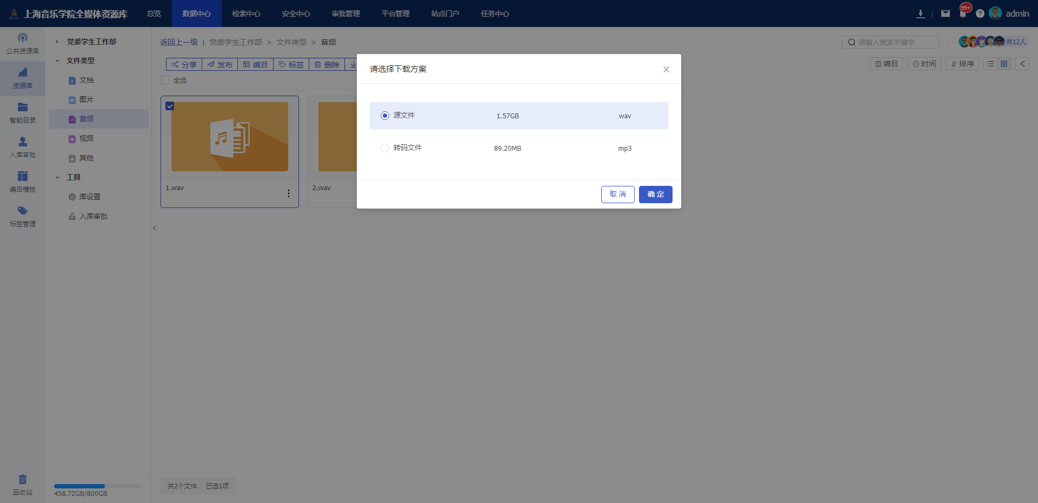Collapse the 文件类型 tree section

coord(57,61)
